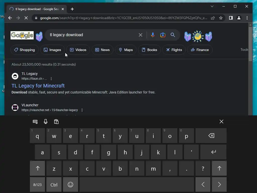Image resolution: width=257 pixels, height=193 pixels.
Task: Tap the apostrophe key
Action: [x=191, y=152]
